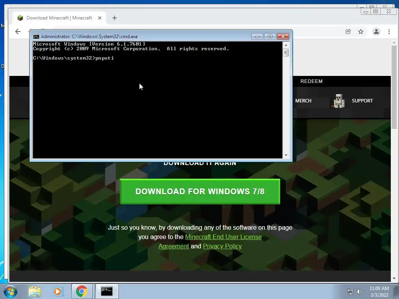Click the volume speaker tray icon
Image resolution: width=399 pixels, height=299 pixels.
click(359, 292)
